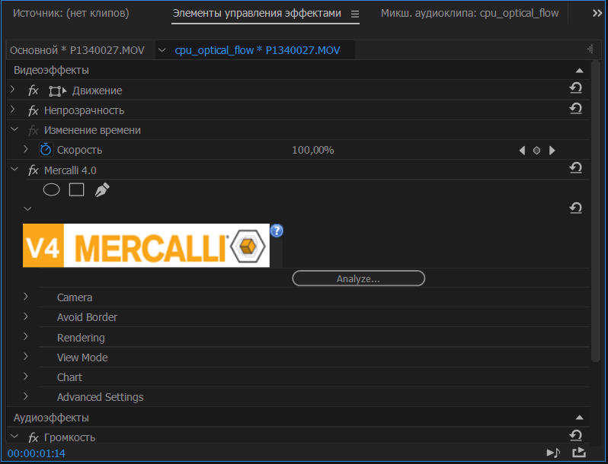This screenshot has height=464, width=608.
Task: Toggle fx switch for Непрозрачность effect
Action: point(34,111)
